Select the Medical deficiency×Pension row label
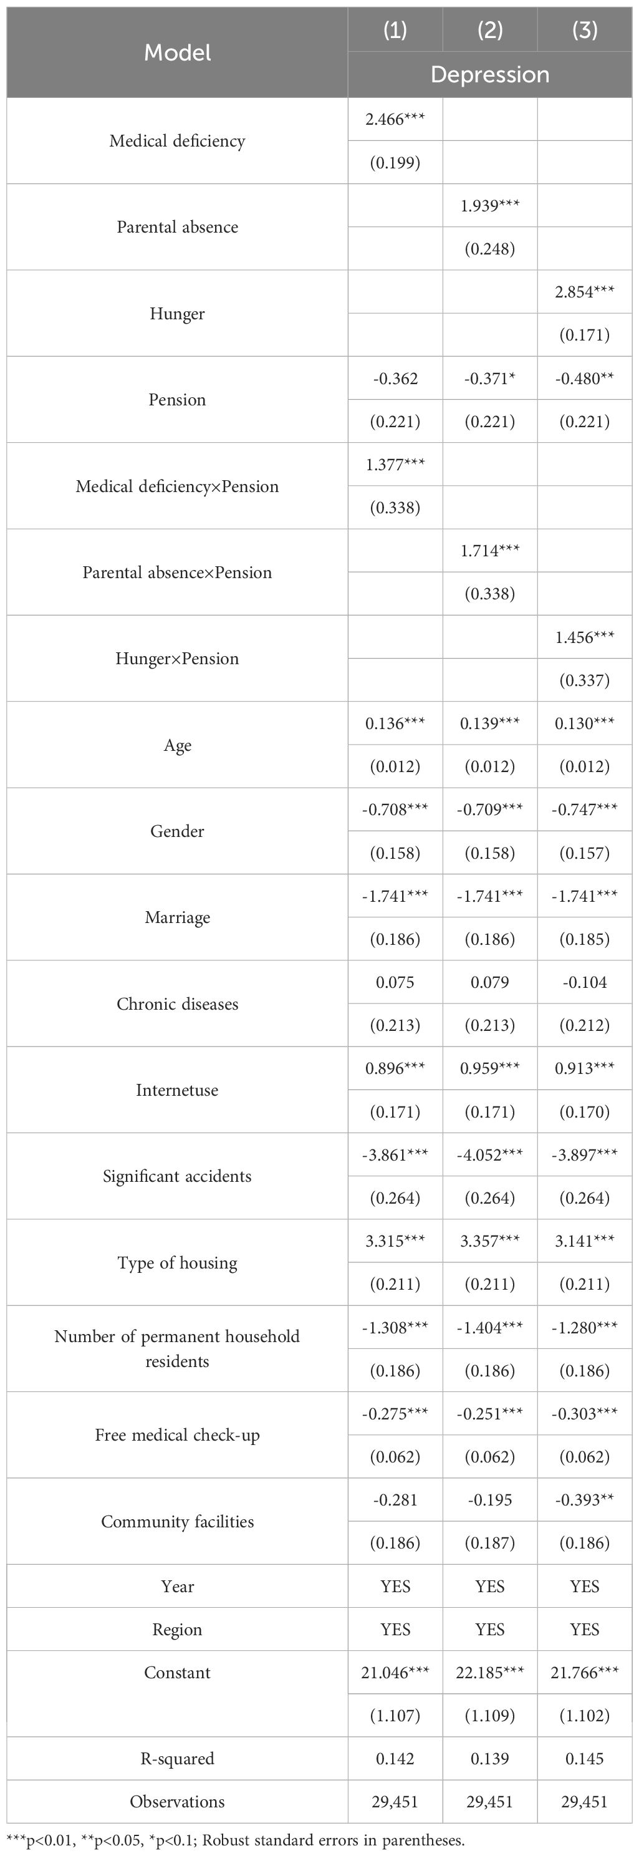Viewport: 639px width, 1856px height. tap(177, 486)
